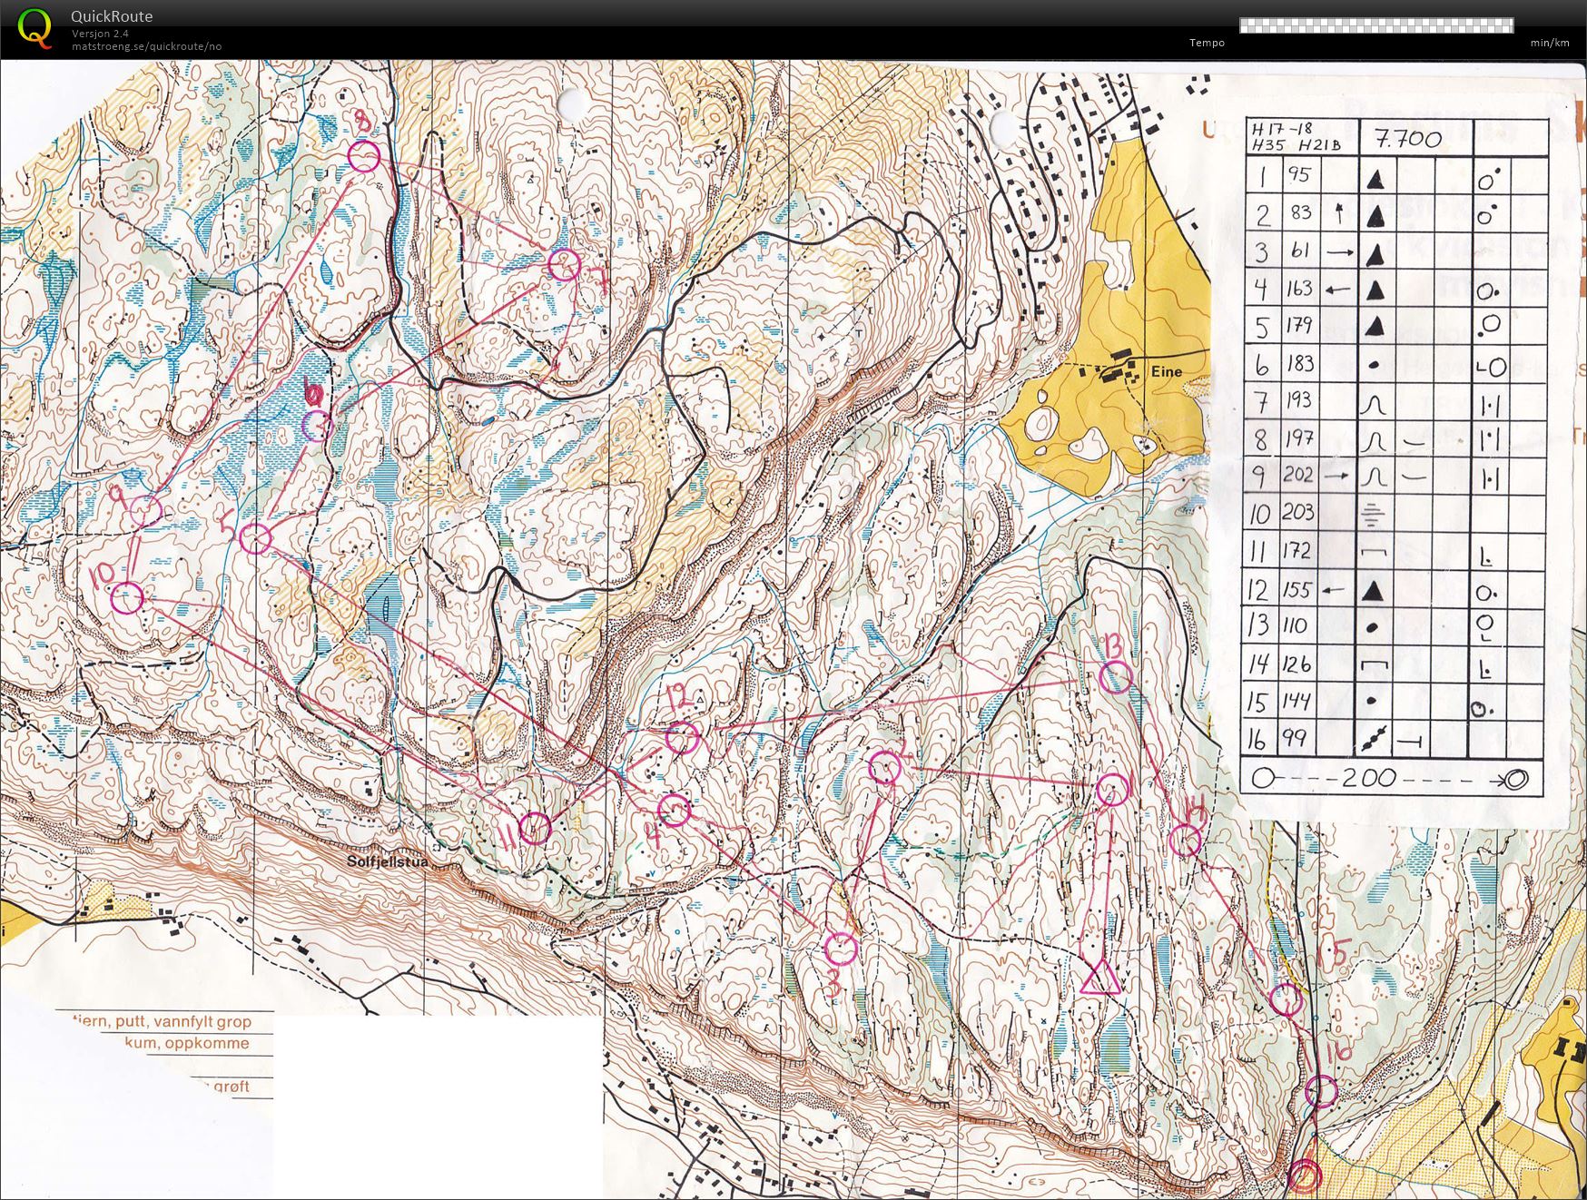Viewport: 1587px width, 1200px height.
Task: Select control circle 5 on the map
Action: click(x=256, y=538)
